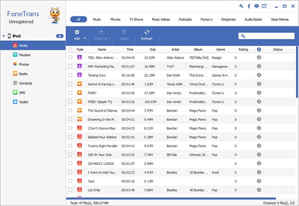The width and height of the screenshot is (299, 206).
Task: Click the horizontal scrollbar below the list
Action: [171, 199]
